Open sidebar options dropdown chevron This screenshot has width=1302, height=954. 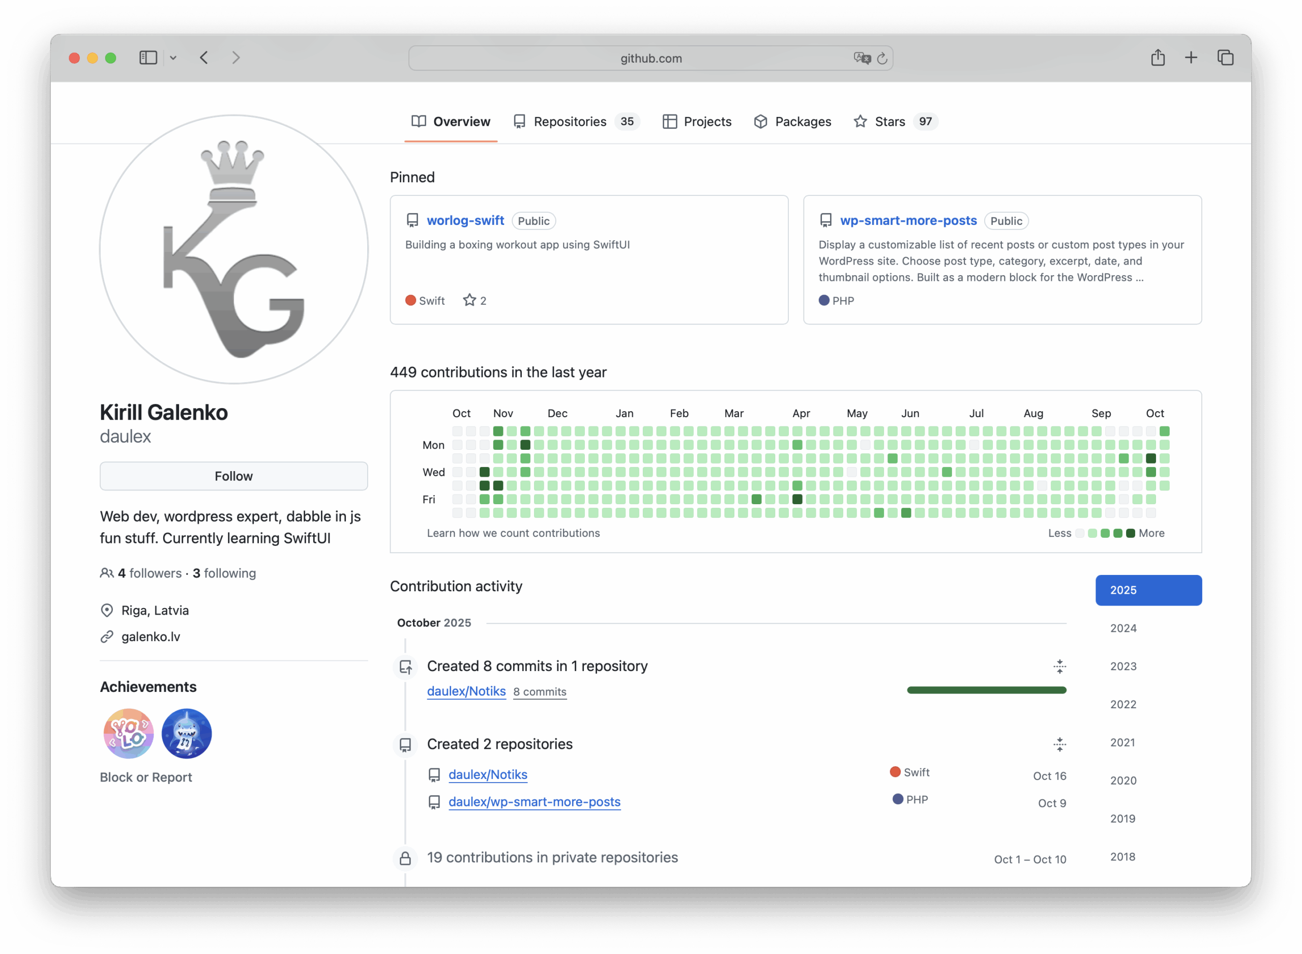[173, 57]
